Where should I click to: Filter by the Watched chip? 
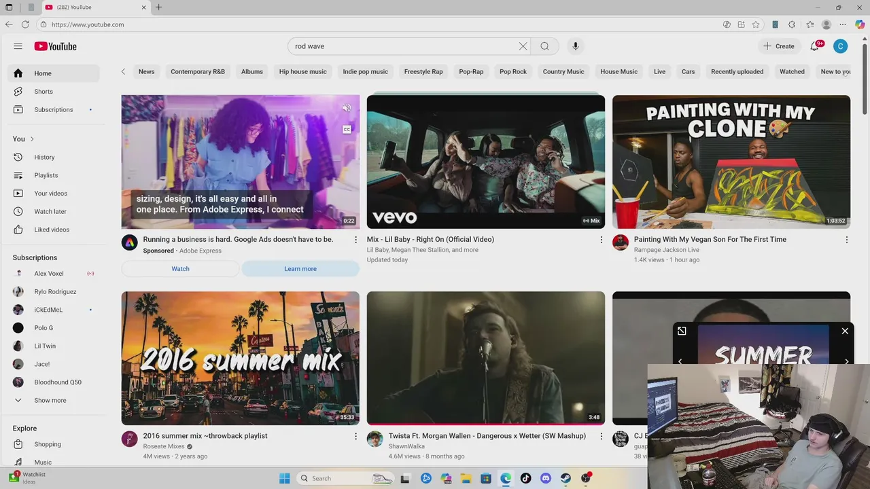pyautogui.click(x=792, y=71)
